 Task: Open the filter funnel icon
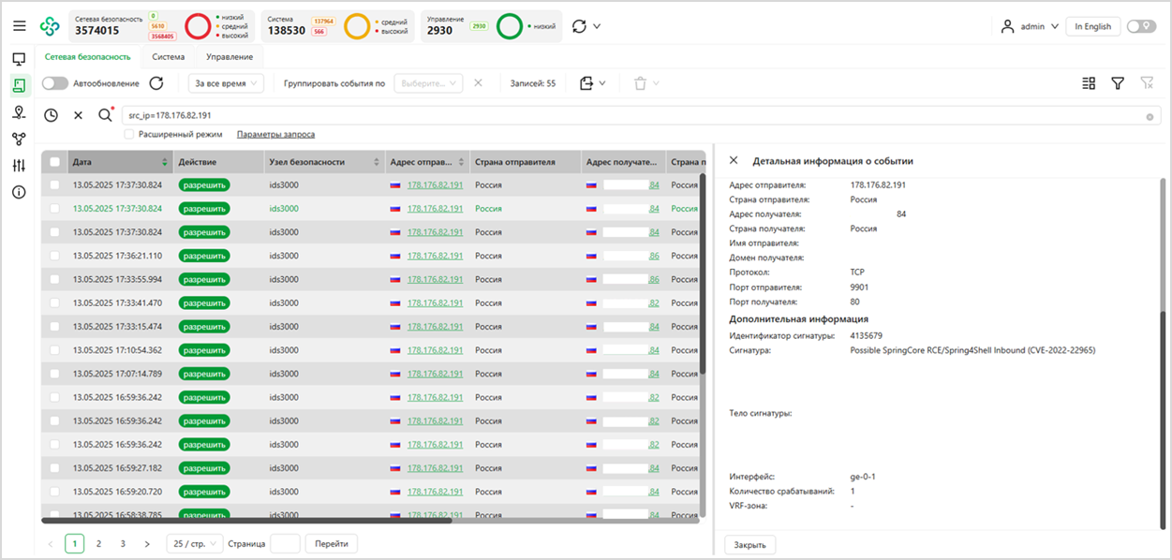tap(1118, 83)
